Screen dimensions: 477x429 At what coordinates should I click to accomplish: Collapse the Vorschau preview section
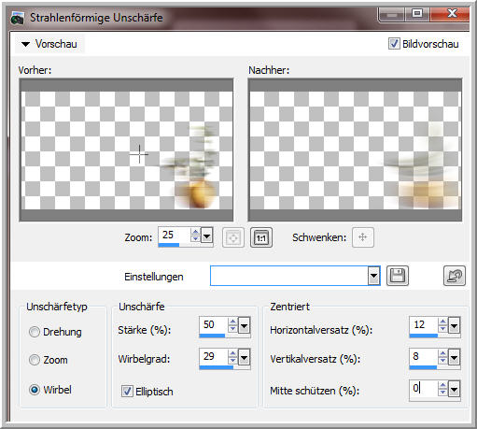tap(26, 44)
